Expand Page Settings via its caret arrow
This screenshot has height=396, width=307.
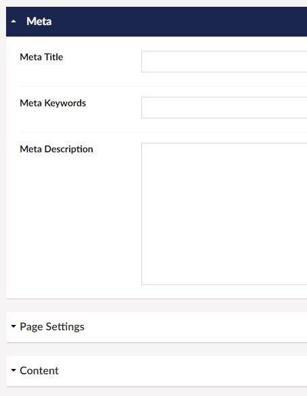[x=14, y=326]
